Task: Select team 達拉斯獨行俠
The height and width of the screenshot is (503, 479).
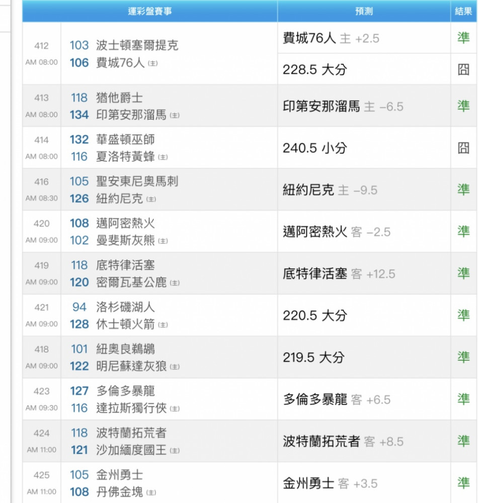Action: point(131,408)
